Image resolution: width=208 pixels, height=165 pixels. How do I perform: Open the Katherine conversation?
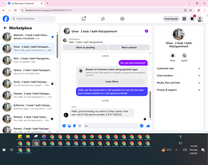28,107
